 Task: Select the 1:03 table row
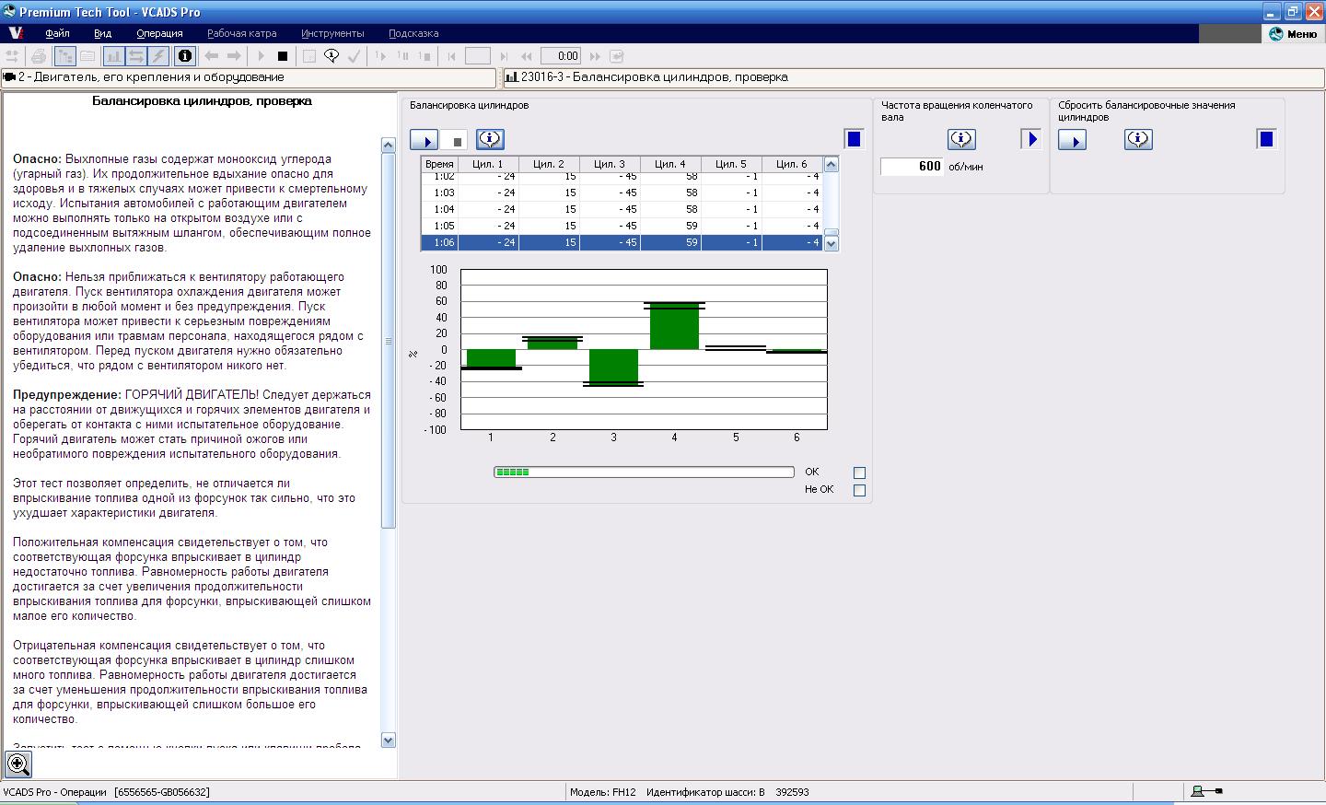[622, 192]
